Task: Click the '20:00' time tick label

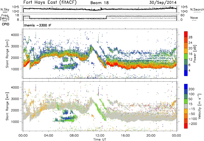Action: tap(151, 136)
